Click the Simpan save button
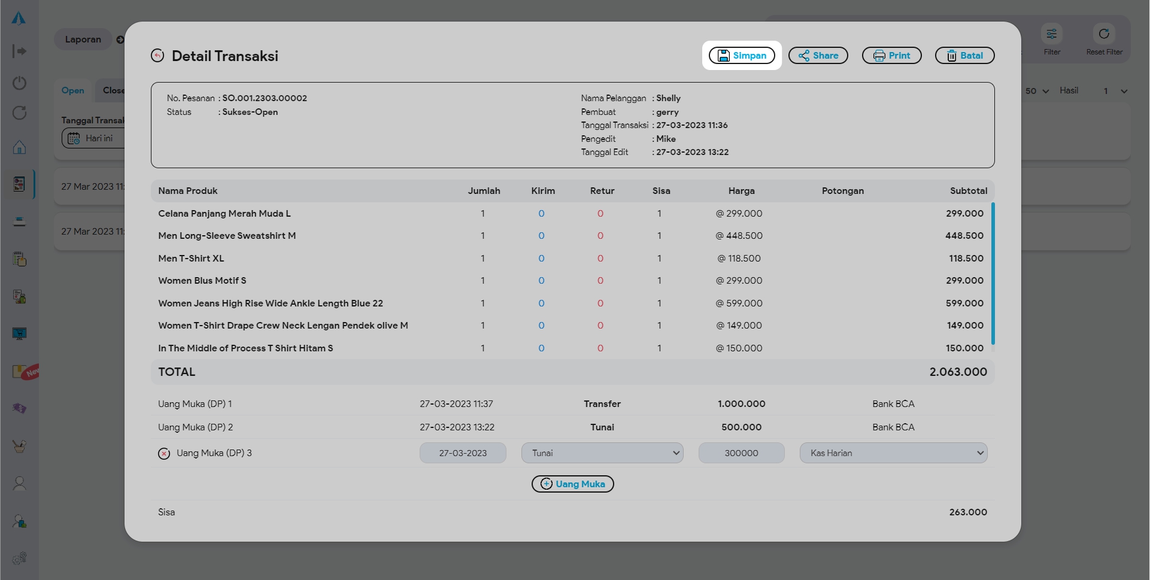This screenshot has width=1150, height=580. (742, 56)
